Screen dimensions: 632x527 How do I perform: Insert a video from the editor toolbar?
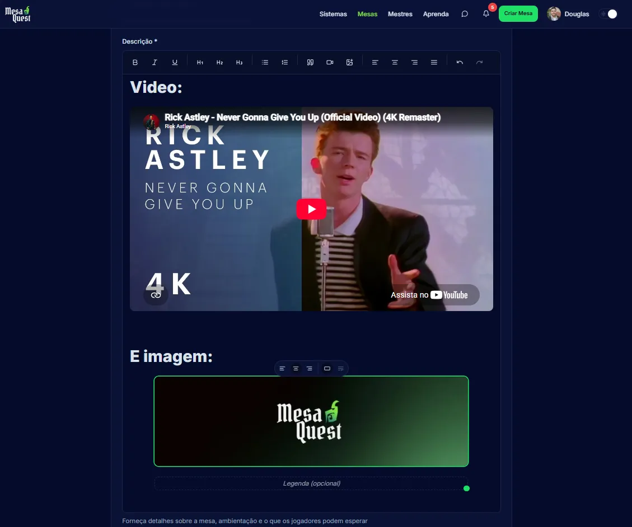click(330, 63)
